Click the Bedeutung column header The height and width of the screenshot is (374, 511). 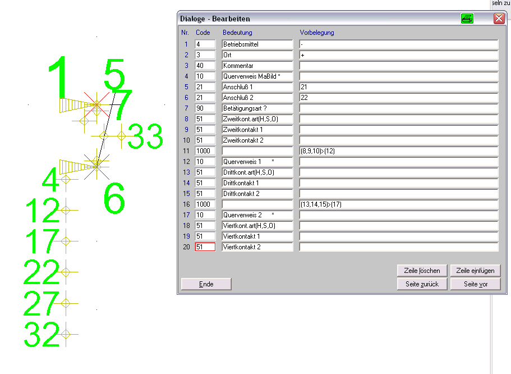[x=237, y=33]
